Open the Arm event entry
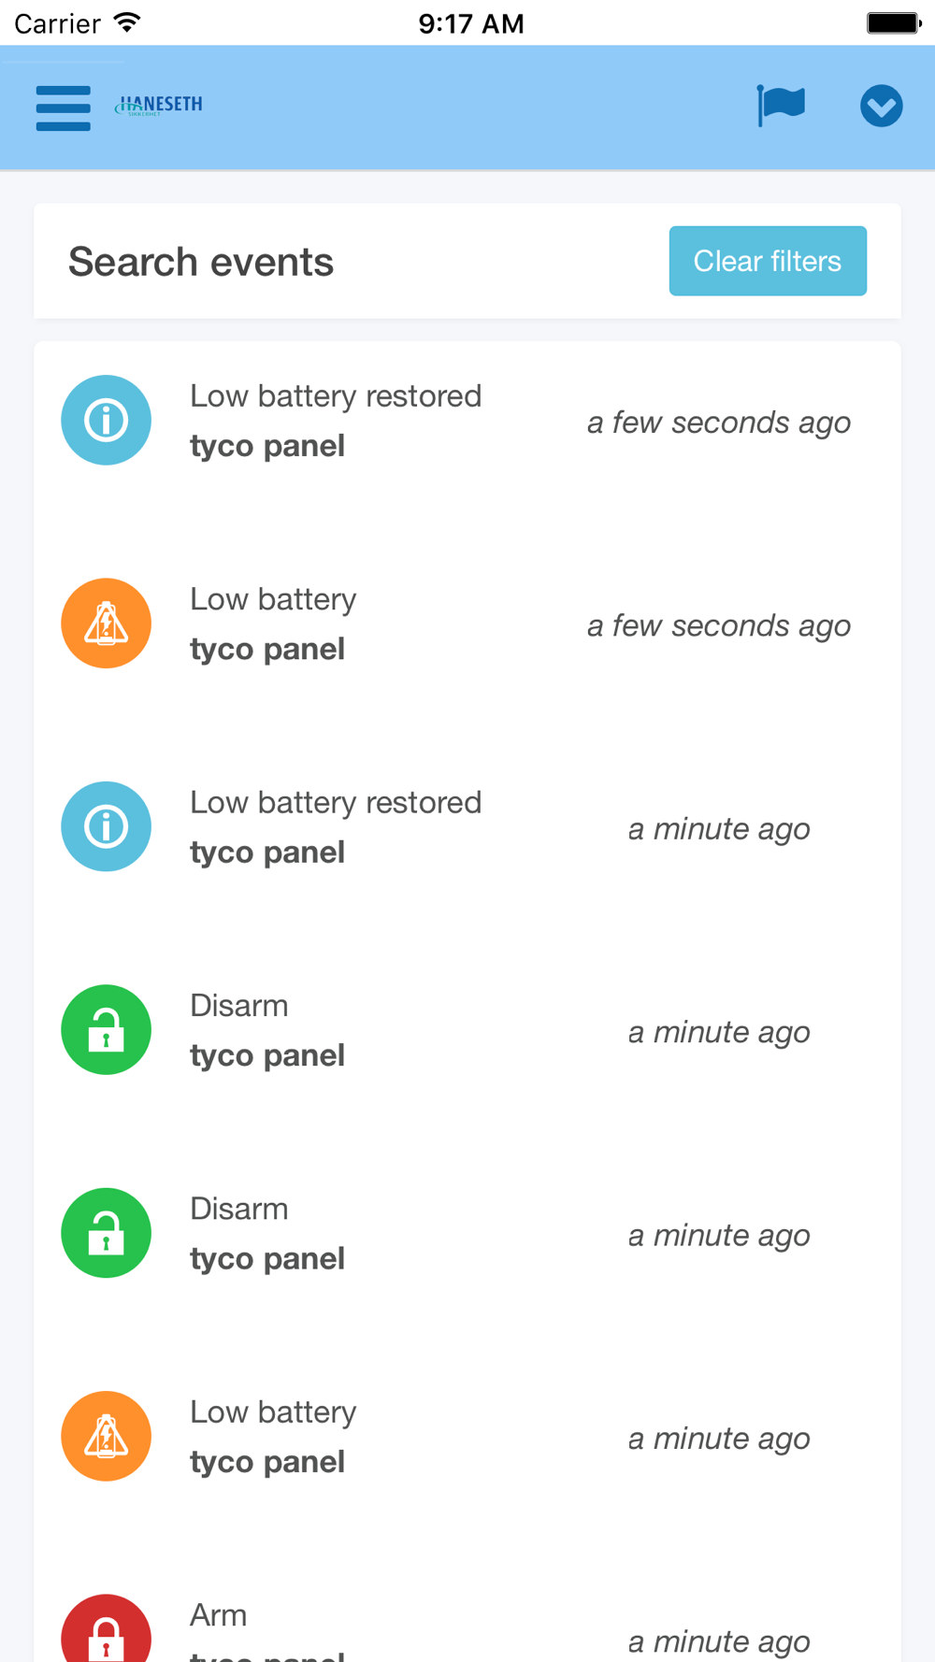The image size is (935, 1662). 219,1615
